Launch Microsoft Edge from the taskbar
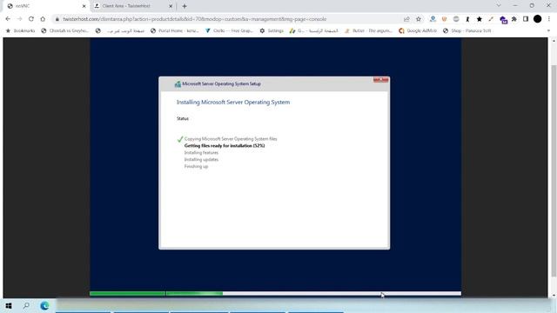Viewport: 557px width, 313px height. (x=44, y=305)
